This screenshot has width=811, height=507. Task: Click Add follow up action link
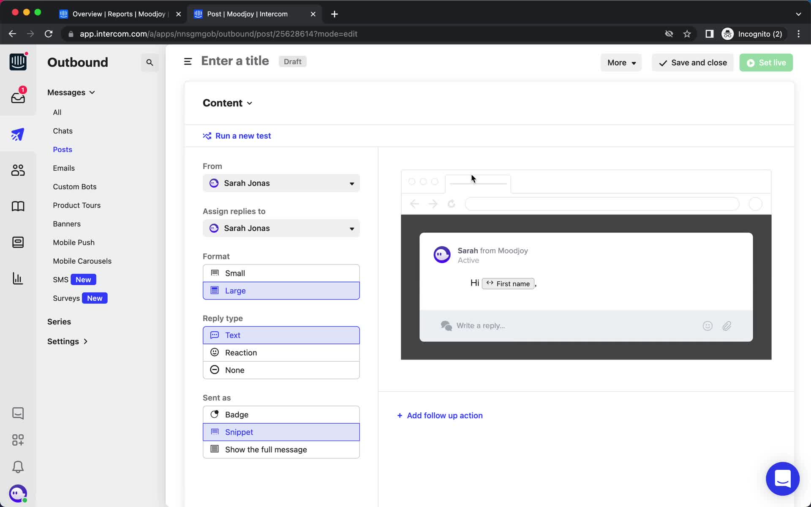440,415
